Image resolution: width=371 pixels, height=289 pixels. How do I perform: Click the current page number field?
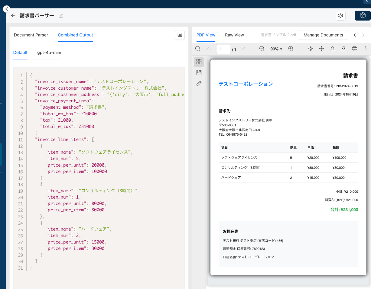click(223, 49)
